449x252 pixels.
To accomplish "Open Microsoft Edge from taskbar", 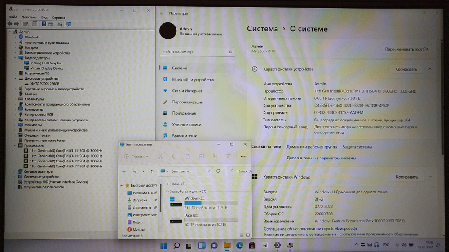I will click(x=239, y=245).
